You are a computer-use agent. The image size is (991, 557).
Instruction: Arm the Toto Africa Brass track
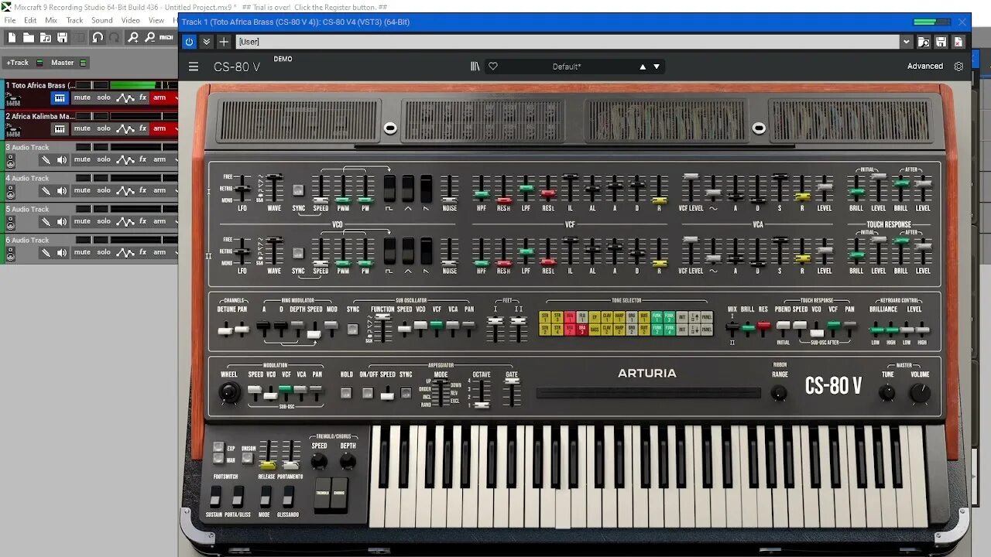(159, 97)
